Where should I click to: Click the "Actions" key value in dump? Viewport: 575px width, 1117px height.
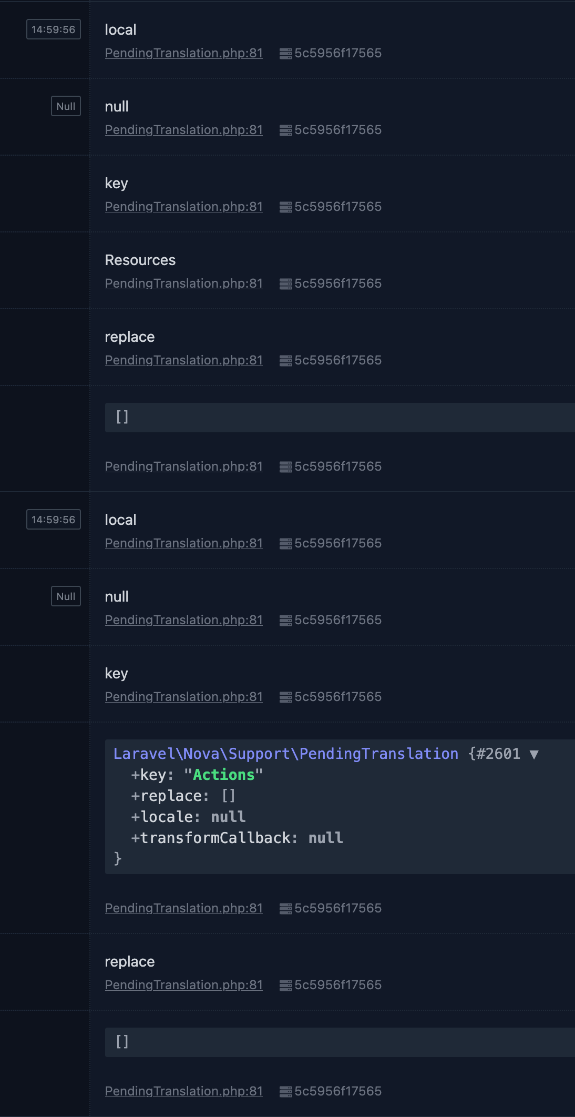(223, 775)
